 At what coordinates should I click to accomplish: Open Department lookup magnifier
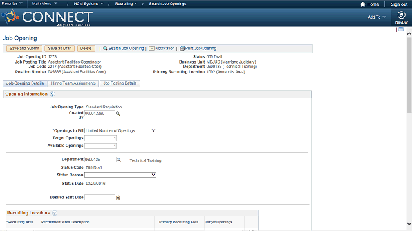point(118,160)
